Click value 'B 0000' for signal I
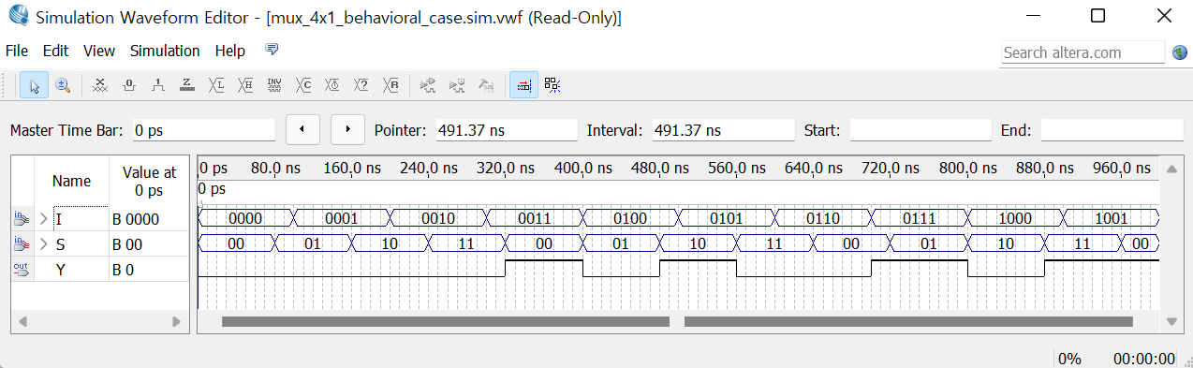The image size is (1193, 368). coord(136,219)
